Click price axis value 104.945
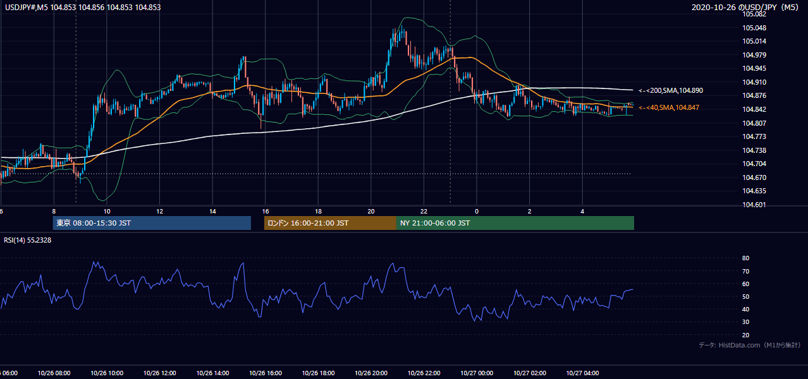The height and width of the screenshot is (379, 808). tap(754, 69)
